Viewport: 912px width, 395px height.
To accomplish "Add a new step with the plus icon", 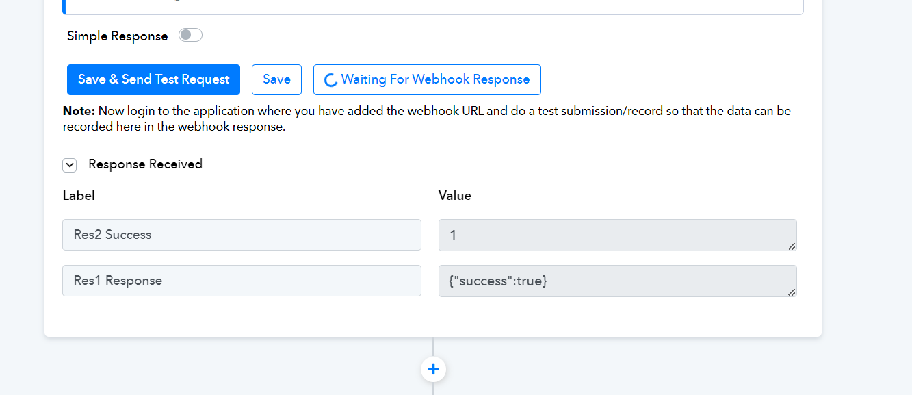I will point(433,370).
